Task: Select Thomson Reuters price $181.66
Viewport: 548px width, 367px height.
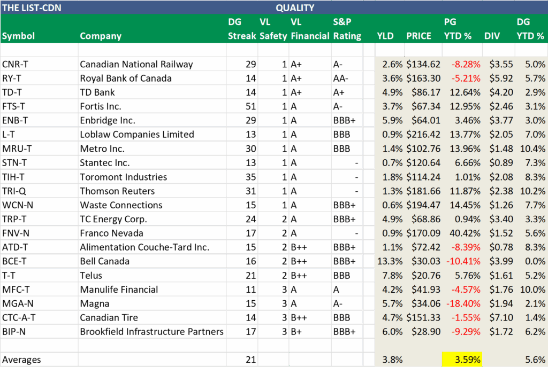Action: [x=423, y=191]
